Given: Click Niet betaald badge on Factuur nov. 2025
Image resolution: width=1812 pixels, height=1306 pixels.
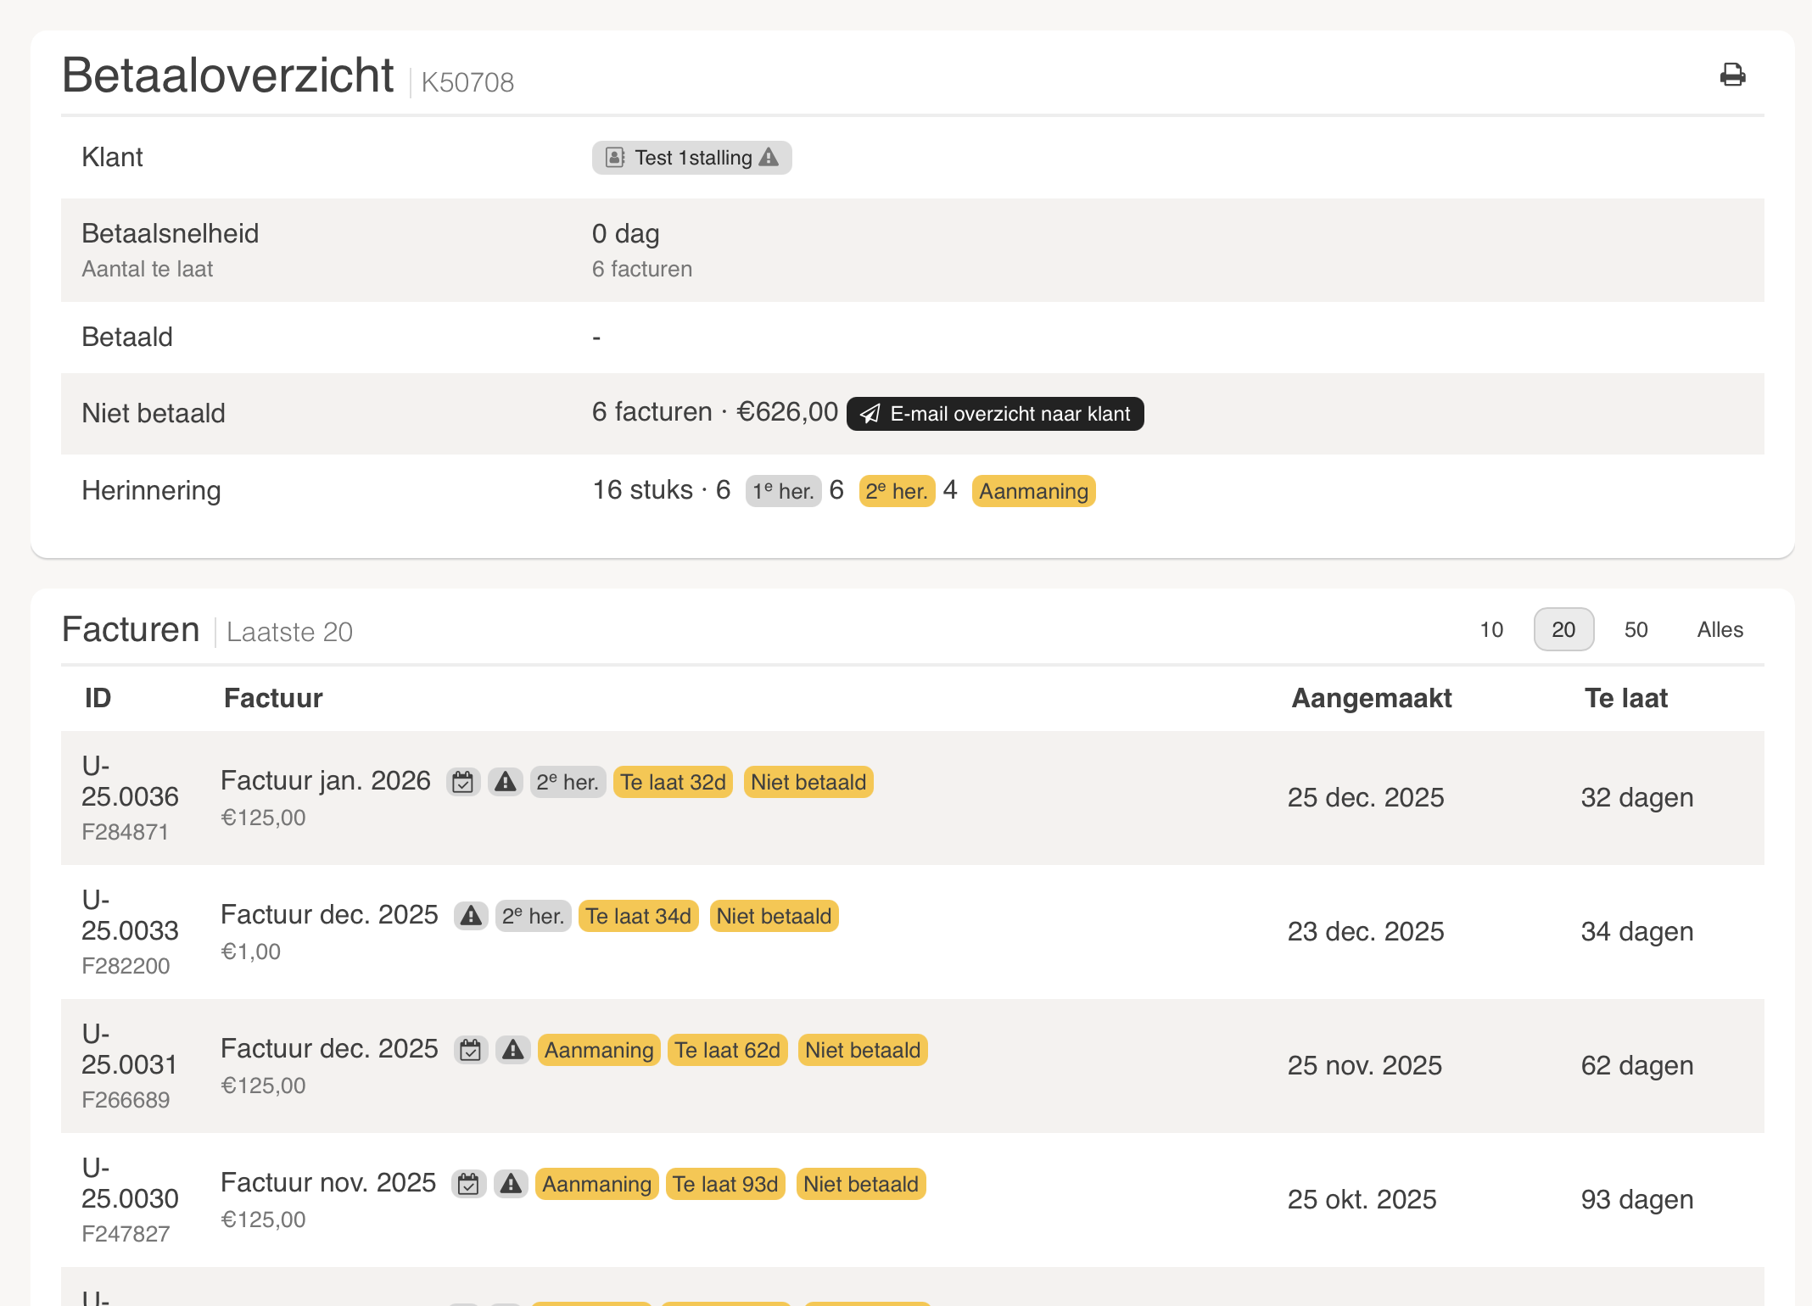Looking at the screenshot, I should 860,1184.
